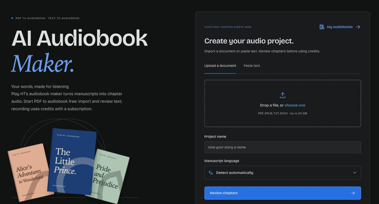The image size is (379, 204).
Task: Click the 'PDF, EPUB, TXT, DOCX · Up to 20 MB' text
Action: click(x=283, y=113)
